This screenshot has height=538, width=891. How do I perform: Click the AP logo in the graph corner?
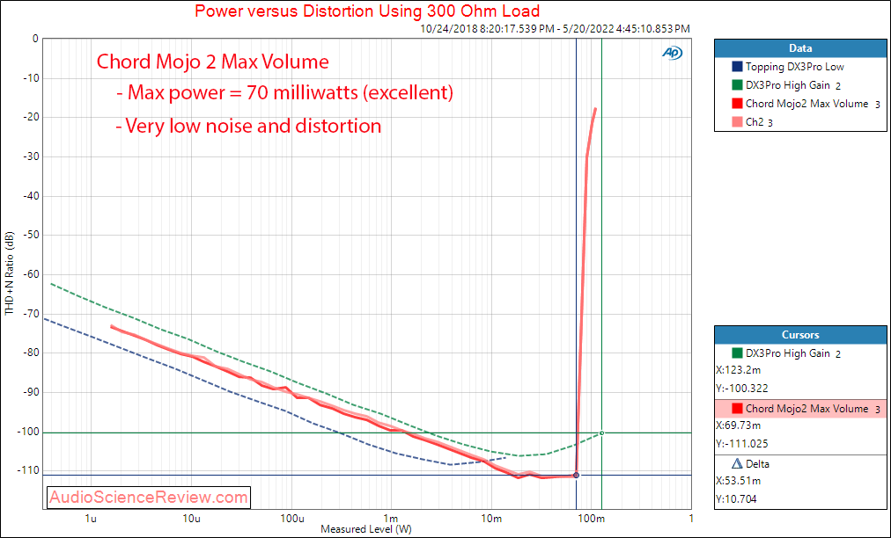coord(673,53)
